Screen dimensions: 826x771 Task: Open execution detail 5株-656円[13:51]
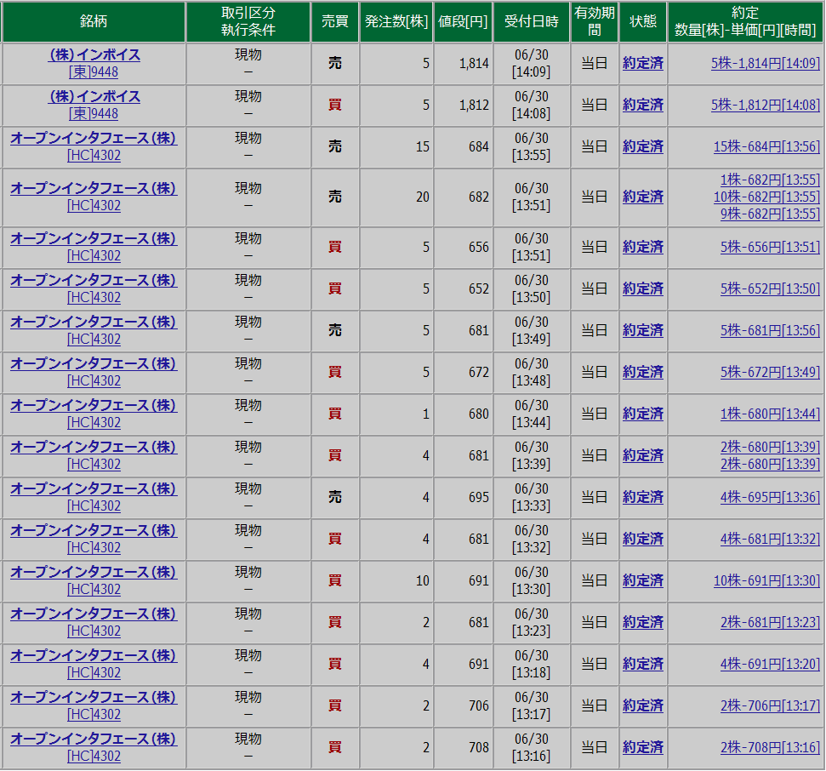click(770, 247)
